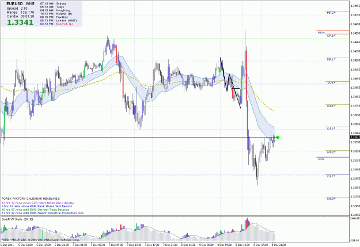Click Forex Factory Calendar Headlines heading
360x247 pixels.
(x=31, y=199)
